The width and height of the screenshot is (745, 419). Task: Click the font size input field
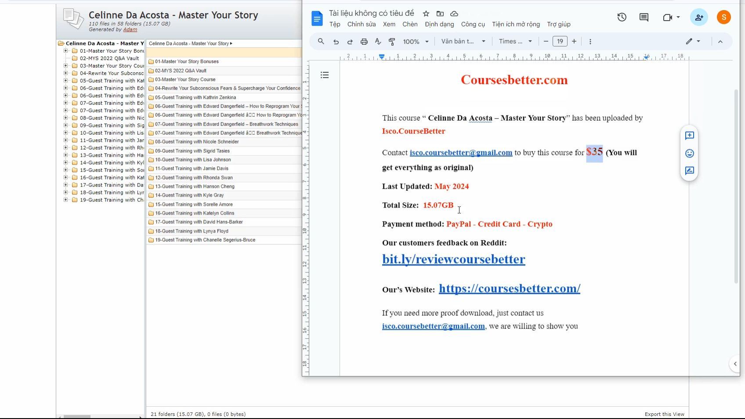coord(560,41)
